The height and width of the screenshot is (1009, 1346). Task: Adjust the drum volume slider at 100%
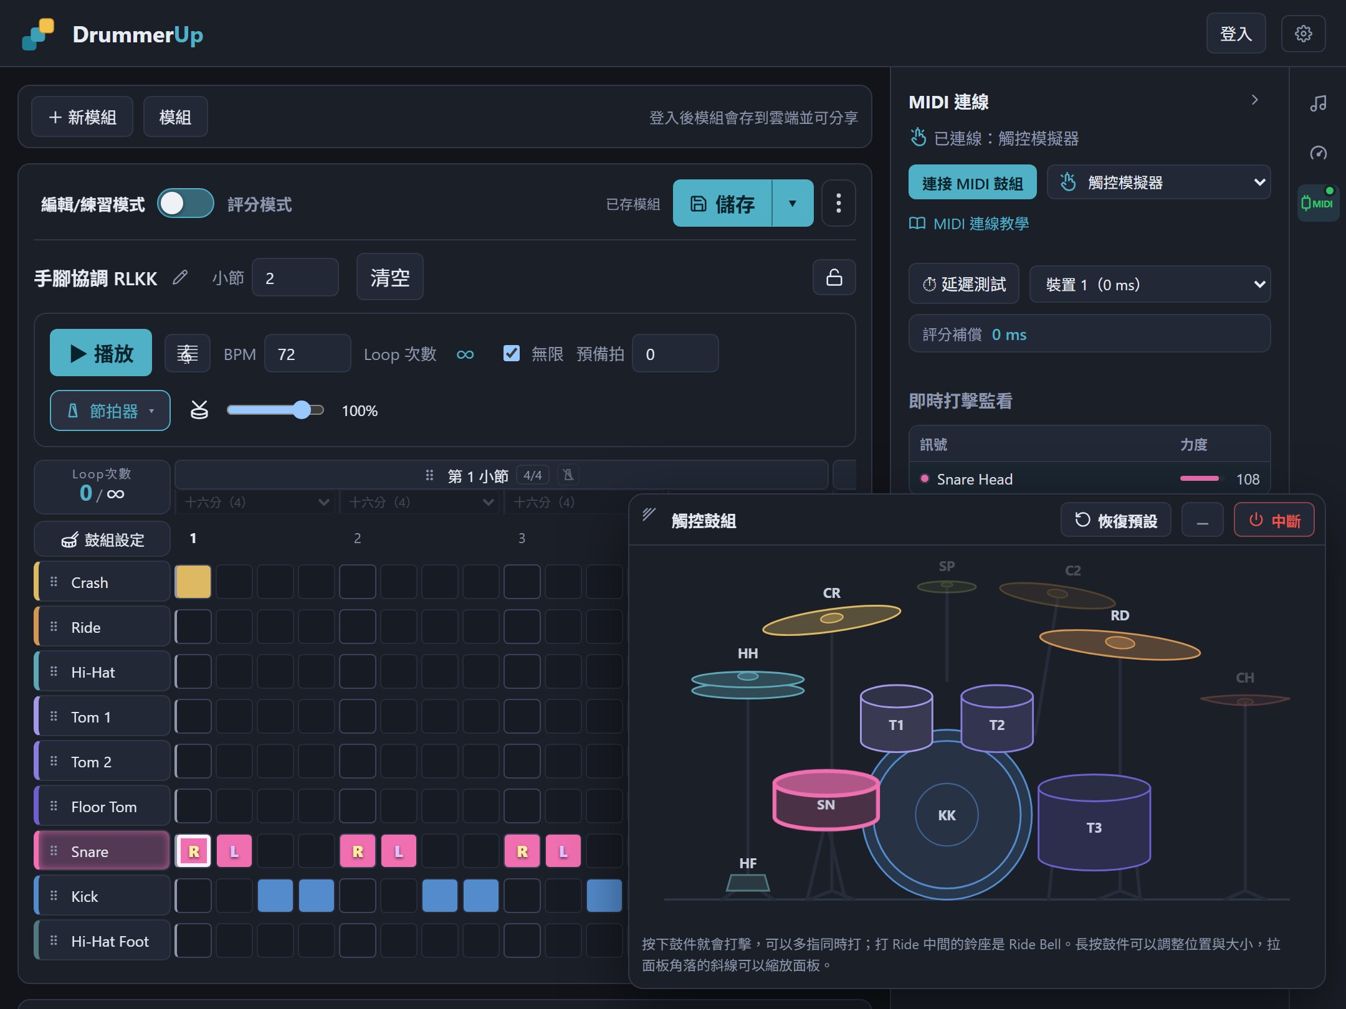[275, 410]
